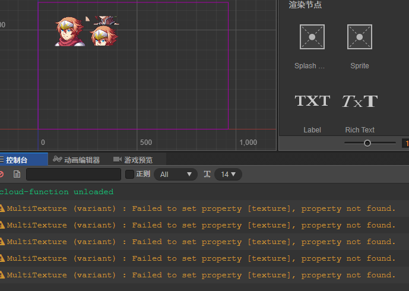Switch to the 游戏预览 tab

[x=133, y=160]
